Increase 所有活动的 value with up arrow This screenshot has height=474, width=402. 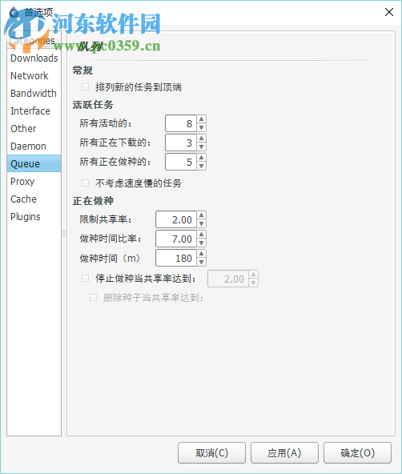click(x=201, y=119)
